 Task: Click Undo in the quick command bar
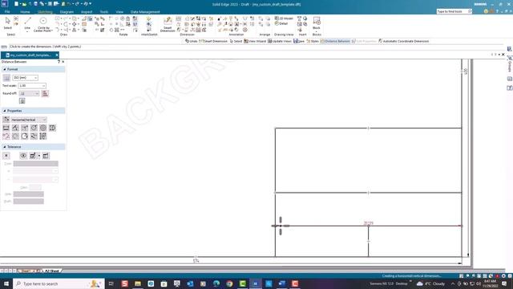(x=192, y=41)
